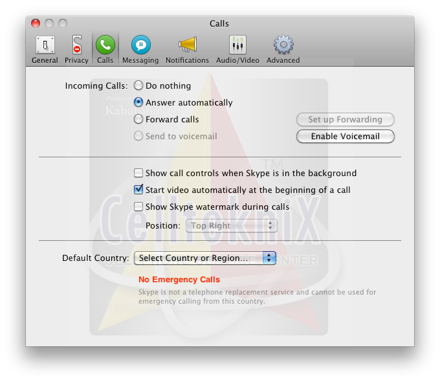Viewport: 440px width, 382px height.
Task: Select the Forward calls option
Action: 138,119
